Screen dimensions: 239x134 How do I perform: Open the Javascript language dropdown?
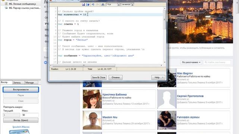point(133,5)
